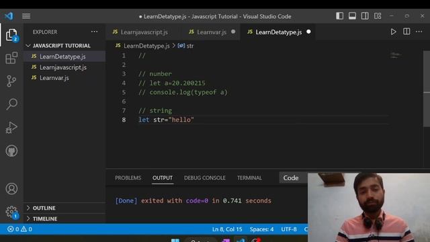
Task: Open the DEBUG CONSOLE panel tab
Action: click(x=205, y=177)
